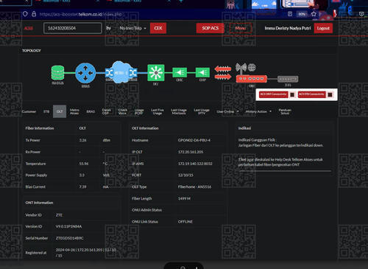The width and height of the screenshot is (368, 269).
Task: Click the Hostname value GPON02-D6-PBU-4
Action: pyautogui.click(x=194, y=140)
